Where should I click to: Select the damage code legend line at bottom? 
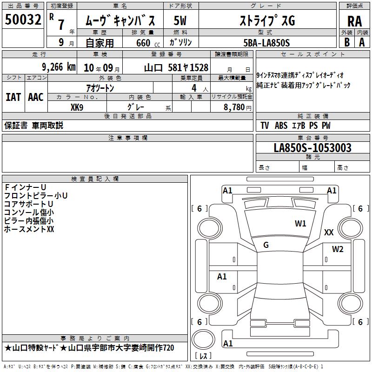point(163,366)
